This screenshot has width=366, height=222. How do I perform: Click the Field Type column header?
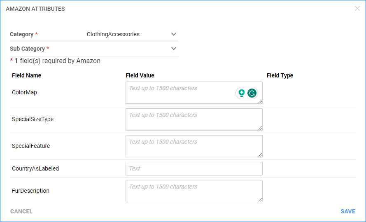coord(280,75)
